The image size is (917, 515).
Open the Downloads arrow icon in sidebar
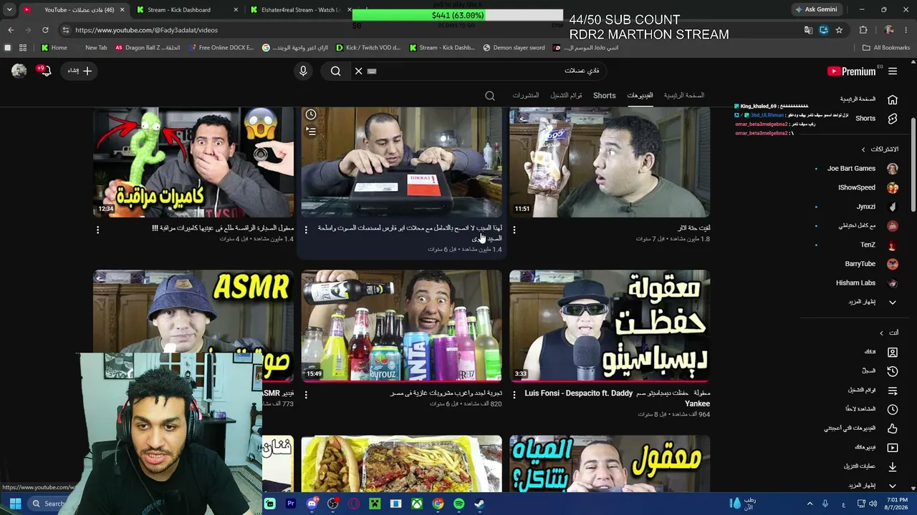click(x=893, y=466)
